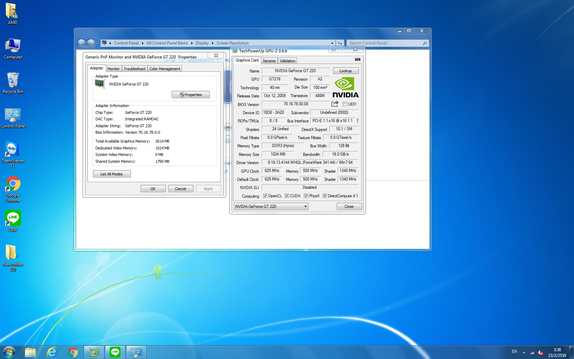Click the Search Control Panel field

385,43
